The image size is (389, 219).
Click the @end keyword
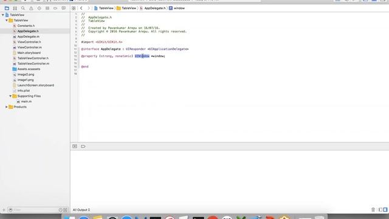[85, 66]
